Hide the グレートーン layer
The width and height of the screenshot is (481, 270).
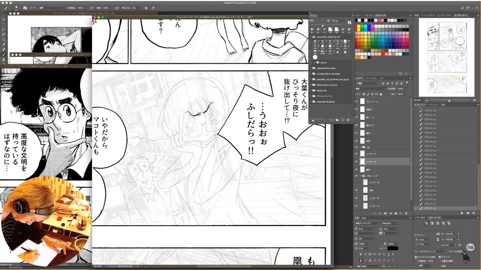pyautogui.click(x=356, y=101)
